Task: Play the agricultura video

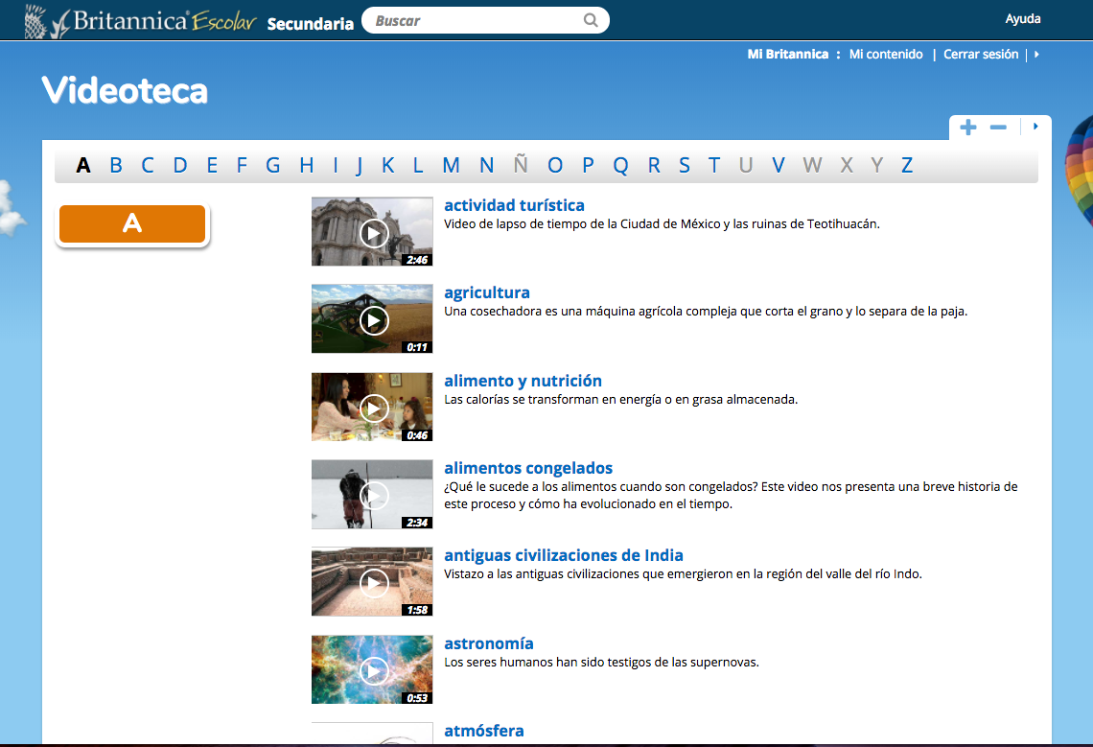Action: (x=372, y=318)
